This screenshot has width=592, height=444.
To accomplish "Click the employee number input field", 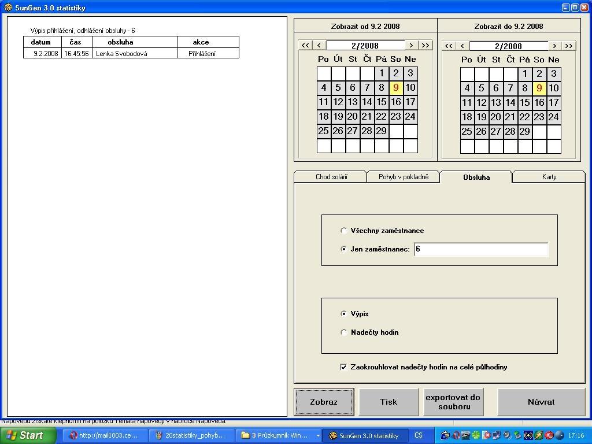I will pos(481,249).
